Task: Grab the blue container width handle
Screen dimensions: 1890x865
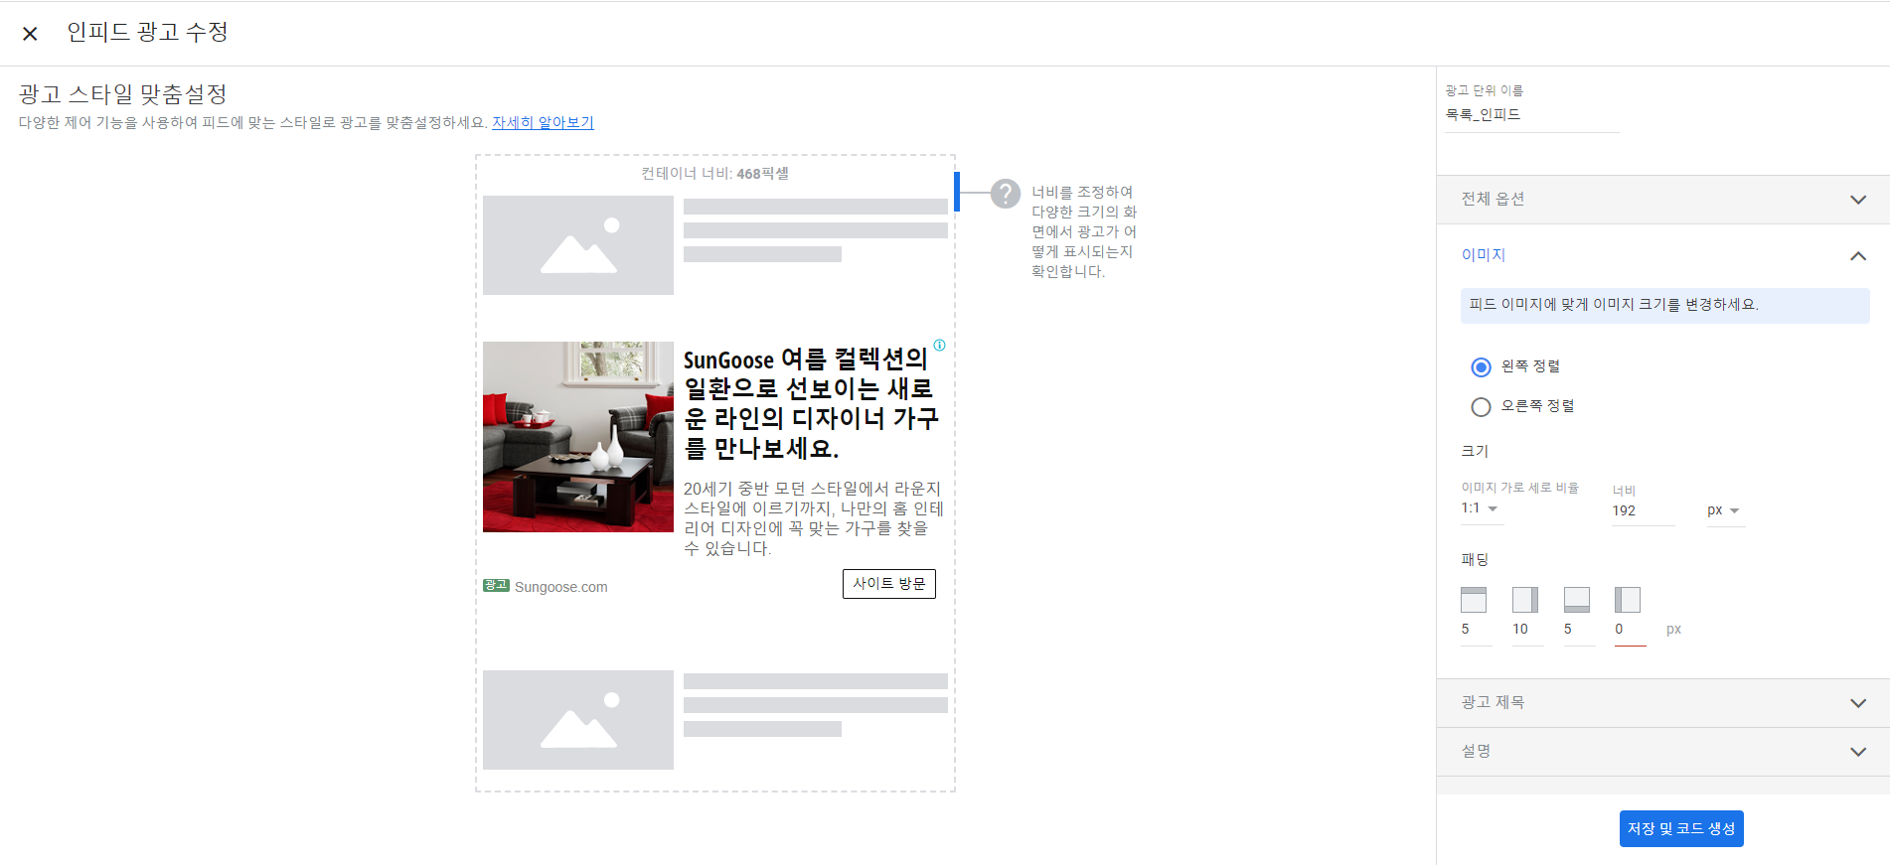Action: click(x=956, y=192)
